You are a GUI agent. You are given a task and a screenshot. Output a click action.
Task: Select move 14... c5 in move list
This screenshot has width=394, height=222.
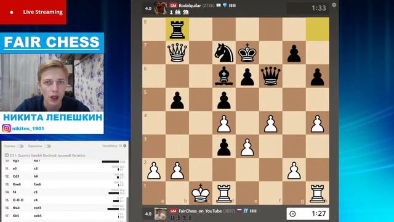coord(36,192)
